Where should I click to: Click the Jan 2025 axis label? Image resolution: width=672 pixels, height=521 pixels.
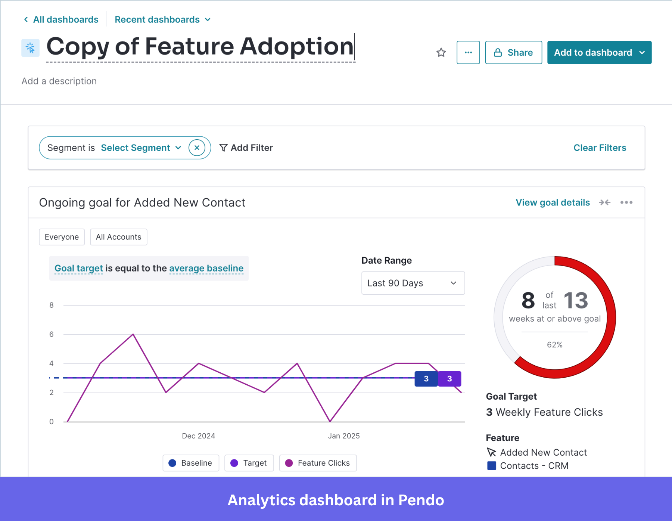344,436
